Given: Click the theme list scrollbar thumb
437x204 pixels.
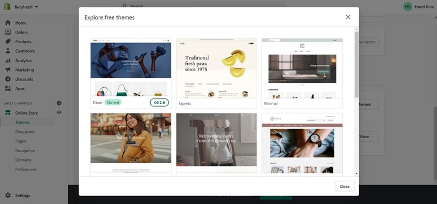Looking at the screenshot, I should click(x=356, y=64).
